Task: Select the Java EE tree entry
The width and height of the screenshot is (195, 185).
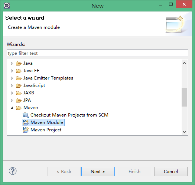Action: coord(31,71)
